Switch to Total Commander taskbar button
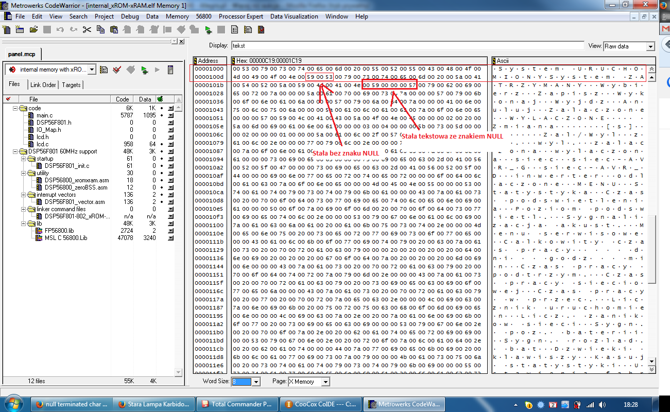The image size is (670, 412). pos(238,404)
